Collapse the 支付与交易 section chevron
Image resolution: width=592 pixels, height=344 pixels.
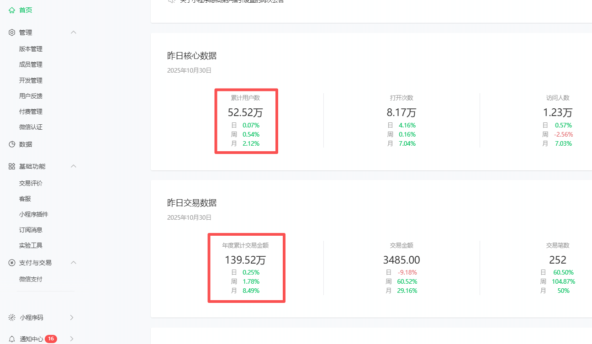[73, 263]
